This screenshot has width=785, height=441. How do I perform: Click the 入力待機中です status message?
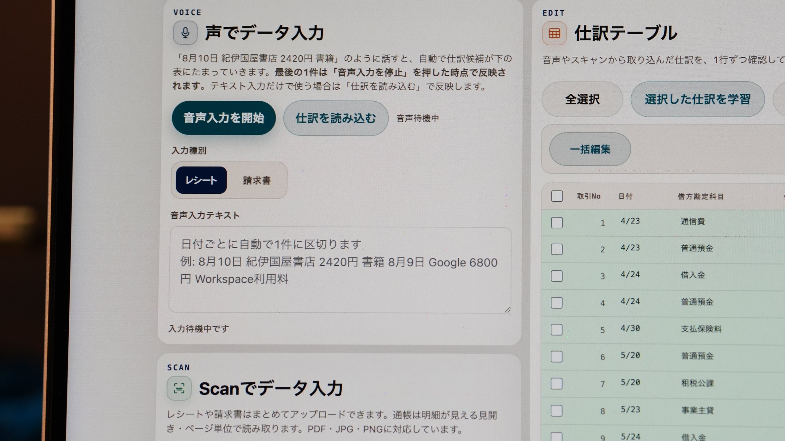[x=199, y=329]
